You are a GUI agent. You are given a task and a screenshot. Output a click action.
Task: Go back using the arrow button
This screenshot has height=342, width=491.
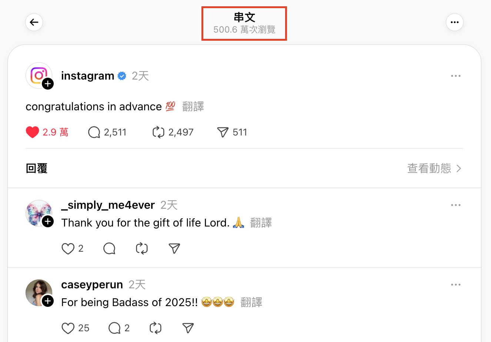click(34, 22)
